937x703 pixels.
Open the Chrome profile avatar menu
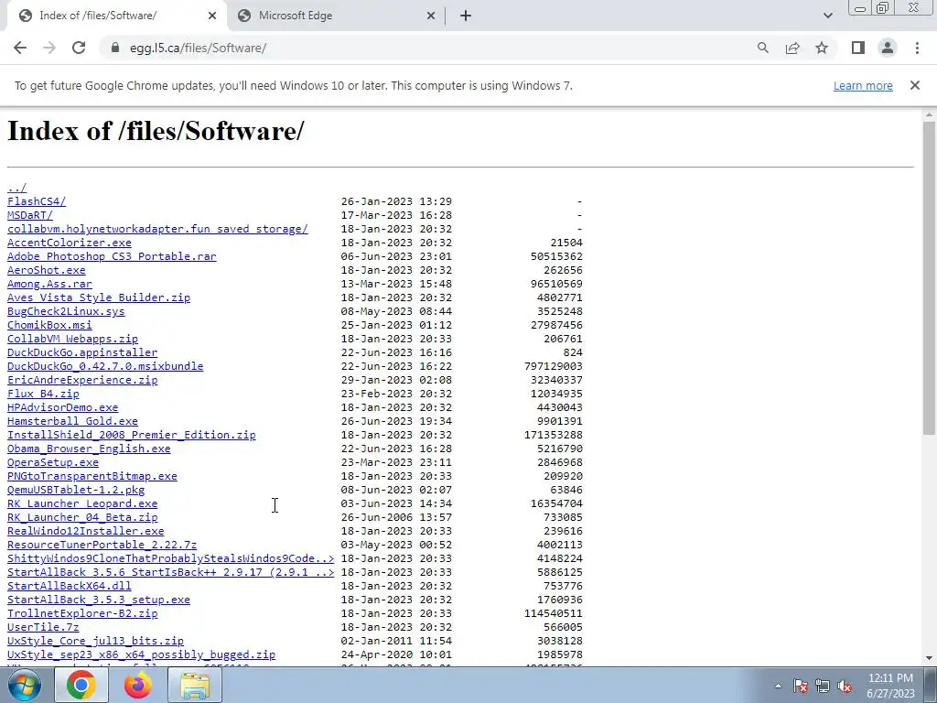(888, 48)
